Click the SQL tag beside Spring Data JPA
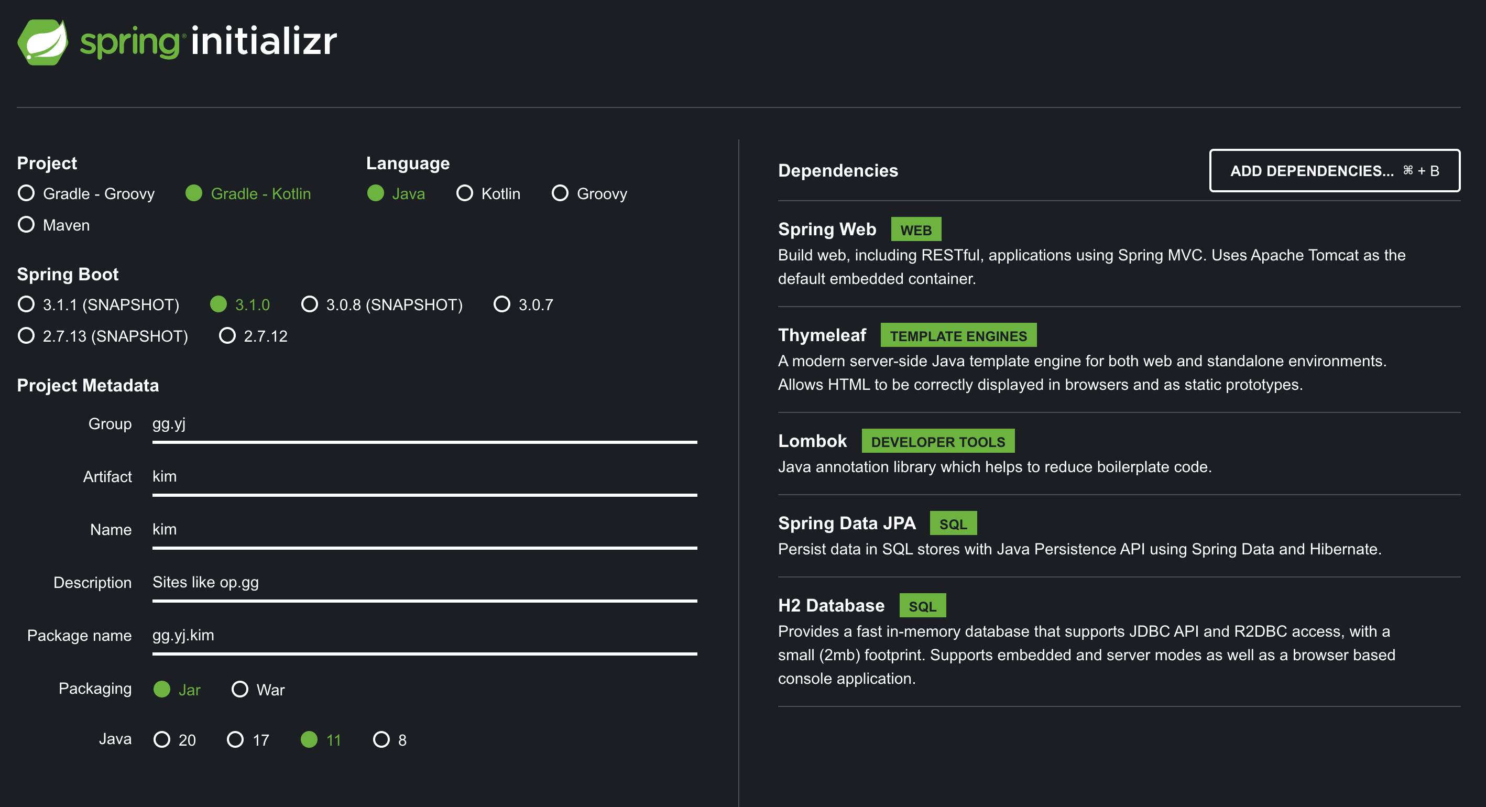 click(953, 523)
